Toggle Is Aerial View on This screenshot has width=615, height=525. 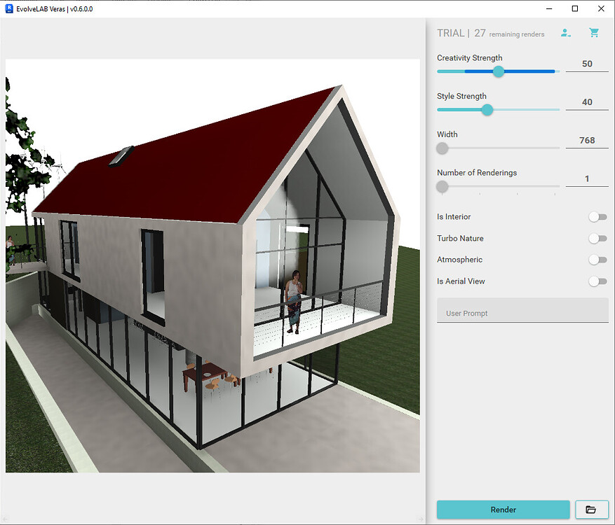[597, 281]
